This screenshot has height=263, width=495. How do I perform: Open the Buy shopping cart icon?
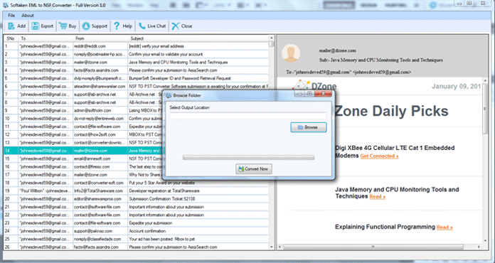pos(63,26)
